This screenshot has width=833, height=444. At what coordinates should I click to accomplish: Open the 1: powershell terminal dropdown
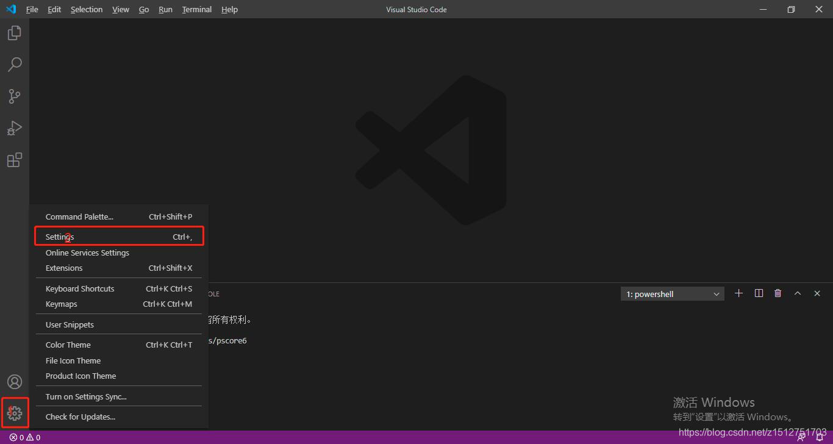671,293
